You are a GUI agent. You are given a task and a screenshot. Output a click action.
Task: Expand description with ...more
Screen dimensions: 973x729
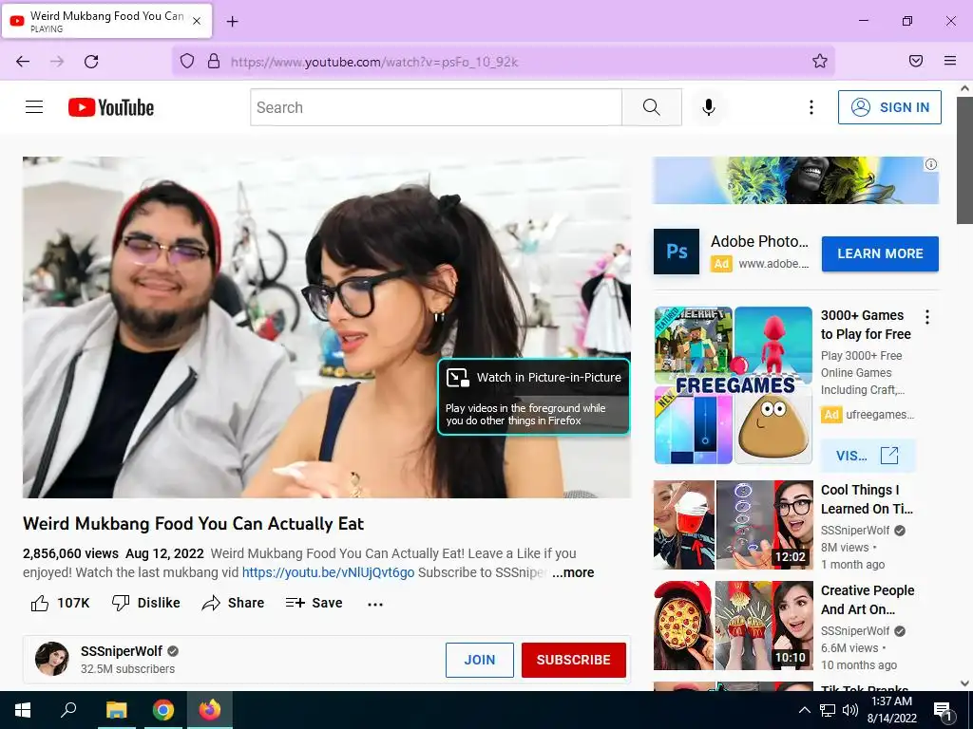tap(573, 572)
